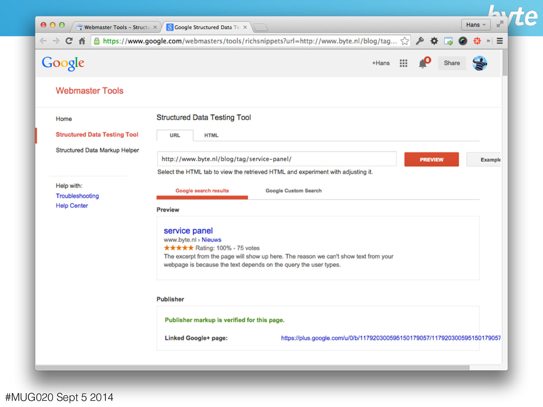Click the Share button
The image size is (543, 407).
click(x=452, y=63)
